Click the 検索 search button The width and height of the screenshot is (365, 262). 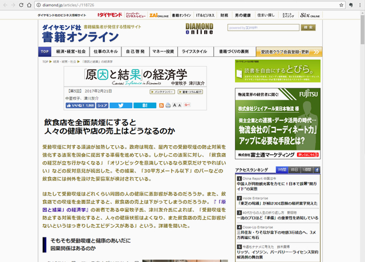[x=308, y=27]
